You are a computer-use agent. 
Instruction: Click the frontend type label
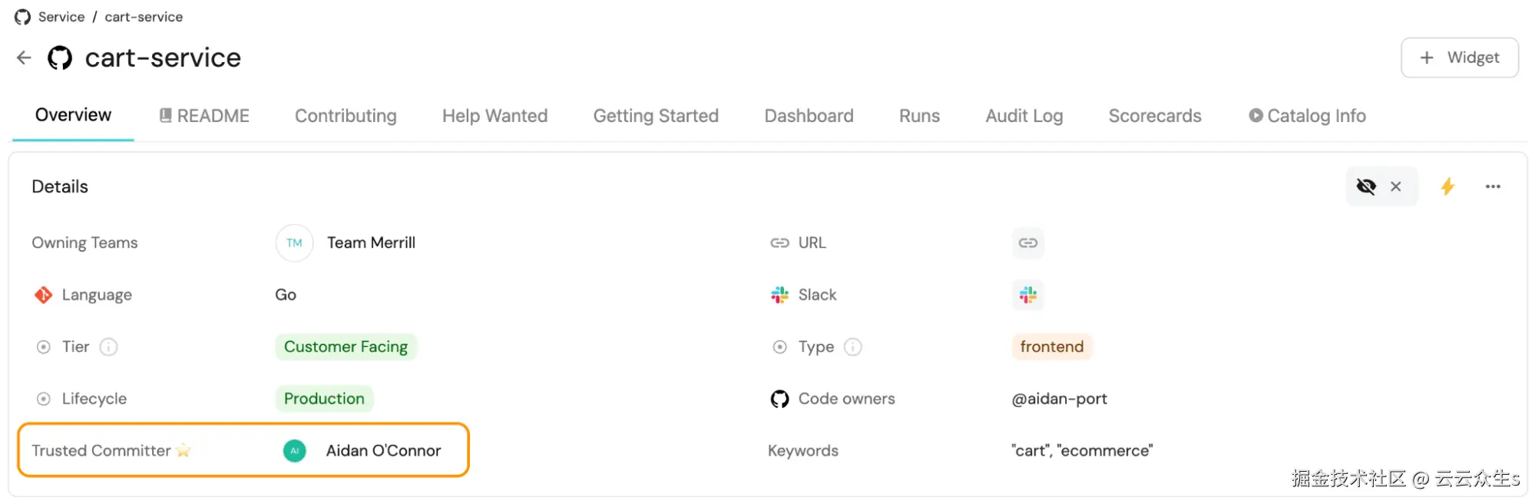[1051, 347]
